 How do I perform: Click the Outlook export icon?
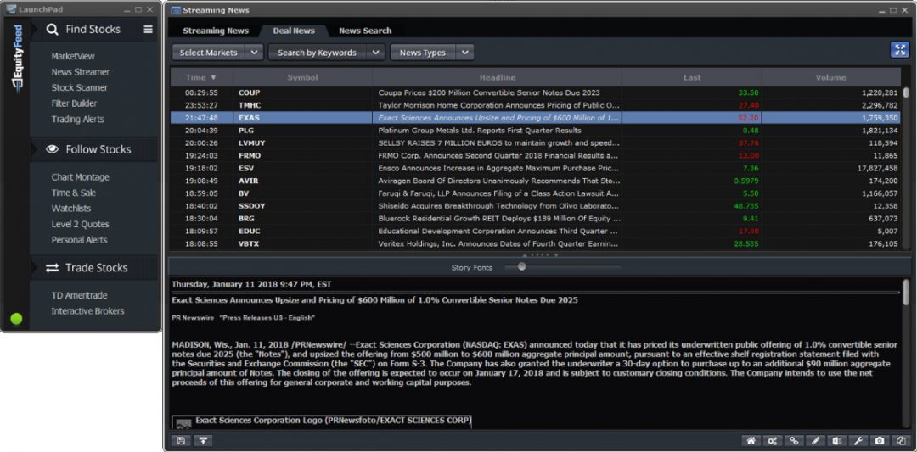(x=836, y=441)
